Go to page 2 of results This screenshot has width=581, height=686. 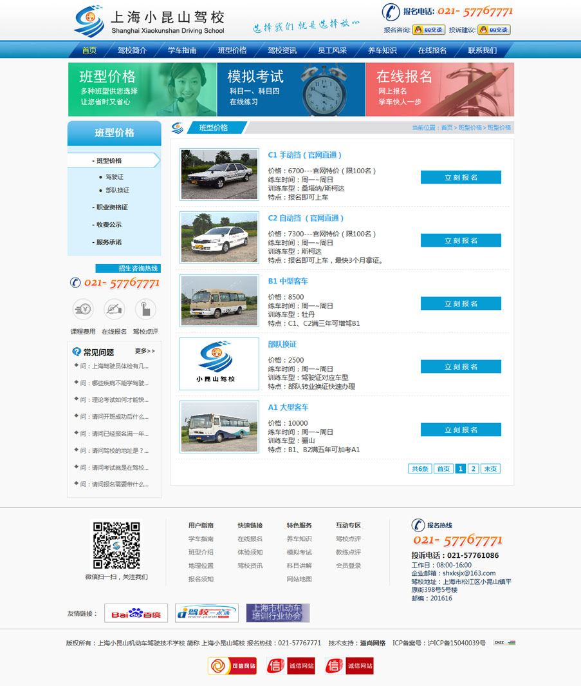[473, 469]
